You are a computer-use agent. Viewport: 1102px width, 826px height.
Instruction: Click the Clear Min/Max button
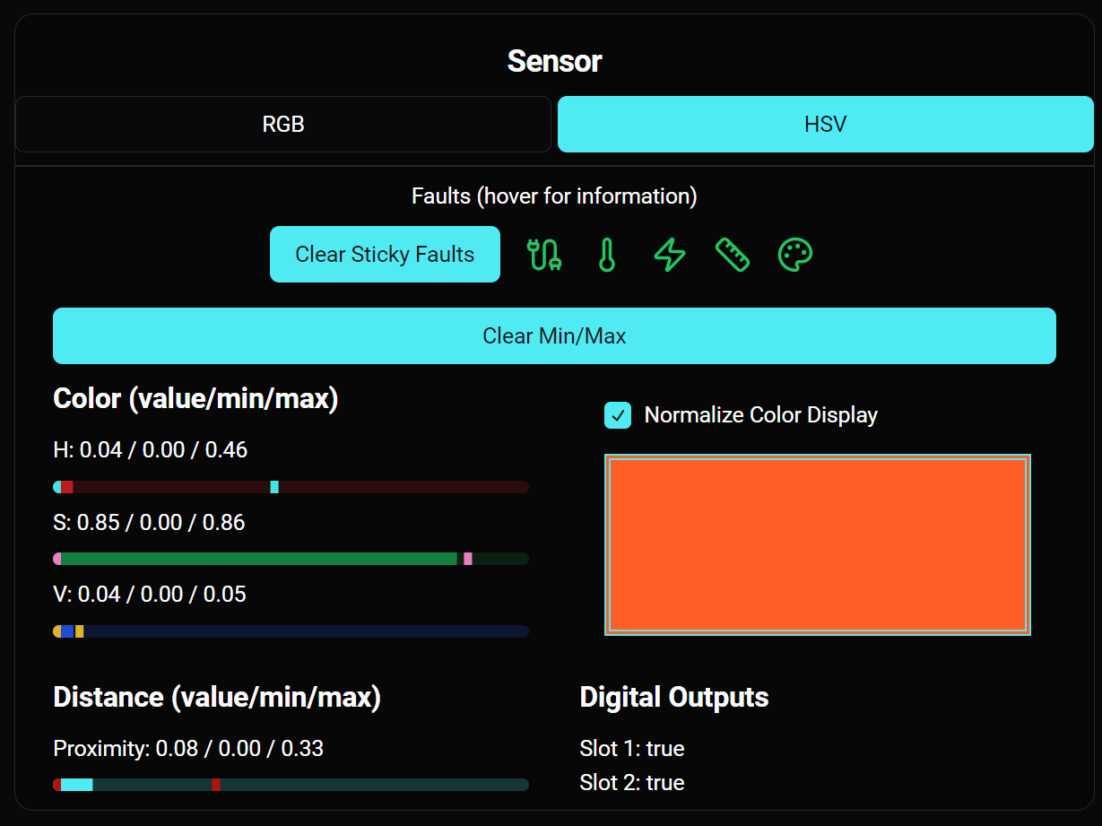coord(554,335)
